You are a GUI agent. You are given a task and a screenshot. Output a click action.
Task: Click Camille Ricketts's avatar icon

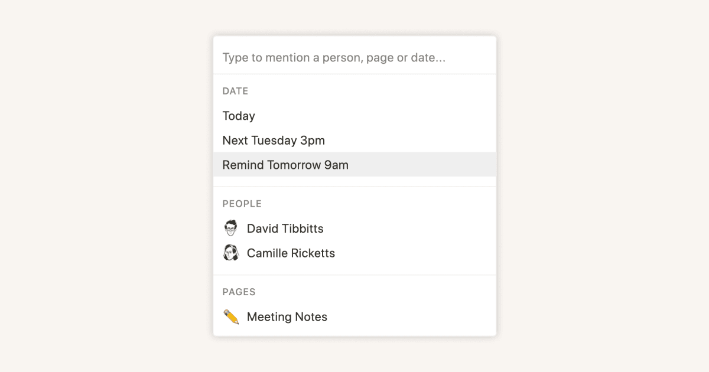pyautogui.click(x=230, y=253)
